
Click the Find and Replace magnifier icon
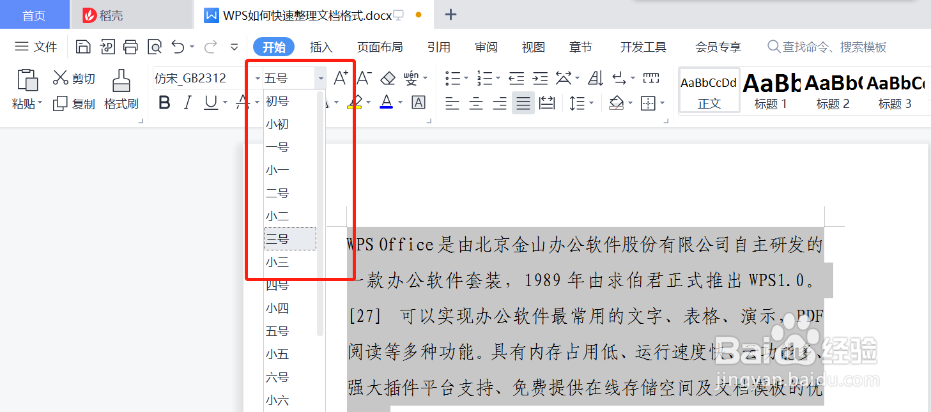point(154,47)
